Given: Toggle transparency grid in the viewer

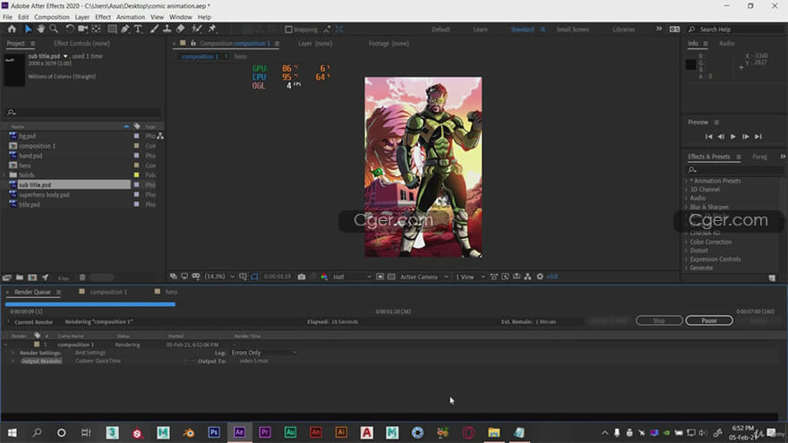Looking at the screenshot, I should click(391, 277).
